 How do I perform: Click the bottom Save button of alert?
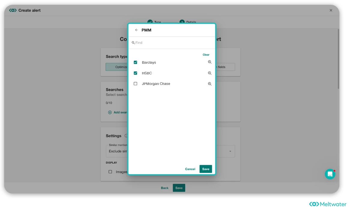click(179, 188)
